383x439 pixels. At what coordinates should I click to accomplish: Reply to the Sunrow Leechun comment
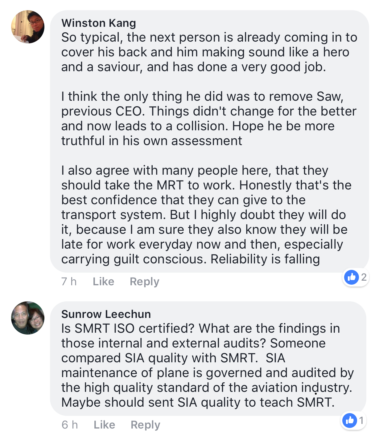[145, 425]
